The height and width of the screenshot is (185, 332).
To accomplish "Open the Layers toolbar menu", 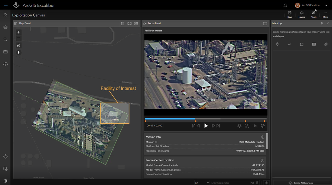I will [x=302, y=15].
